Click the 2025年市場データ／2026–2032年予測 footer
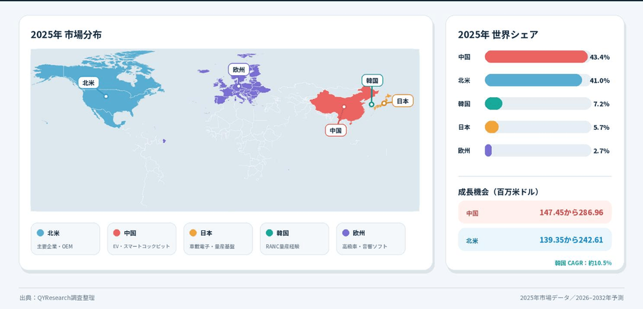 coord(572,298)
